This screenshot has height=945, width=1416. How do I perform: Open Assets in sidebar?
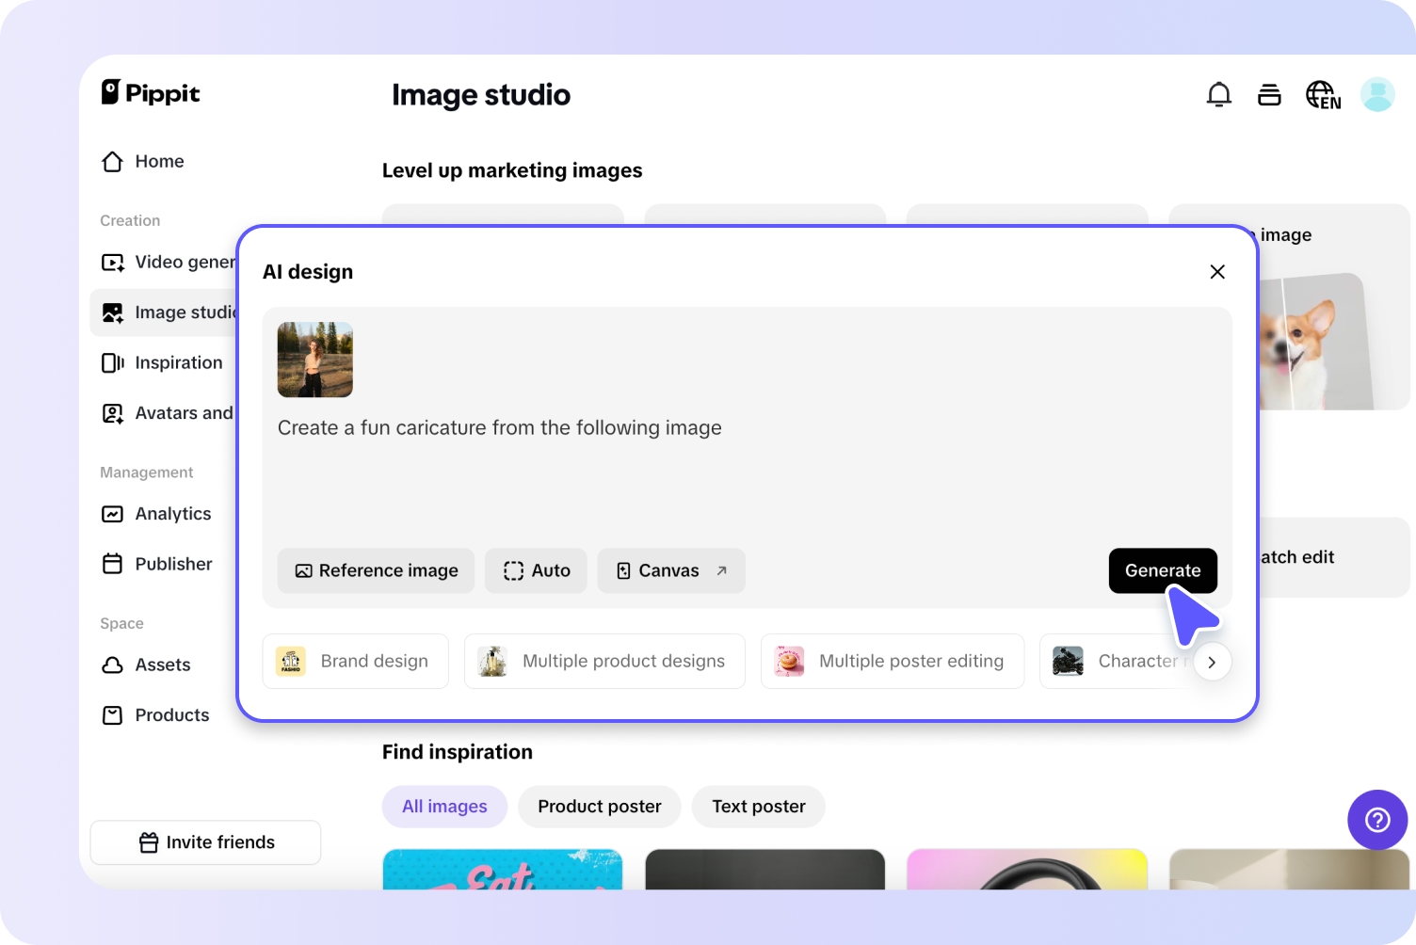(x=147, y=665)
